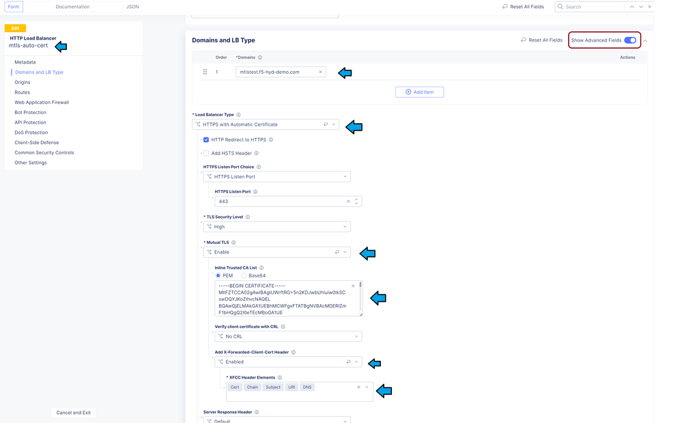Jump to the next search result using the down arrow
This screenshot has height=423, width=682.
pyautogui.click(x=641, y=7)
